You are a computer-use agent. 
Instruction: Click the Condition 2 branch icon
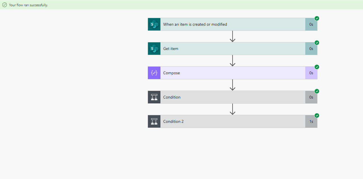click(x=154, y=121)
